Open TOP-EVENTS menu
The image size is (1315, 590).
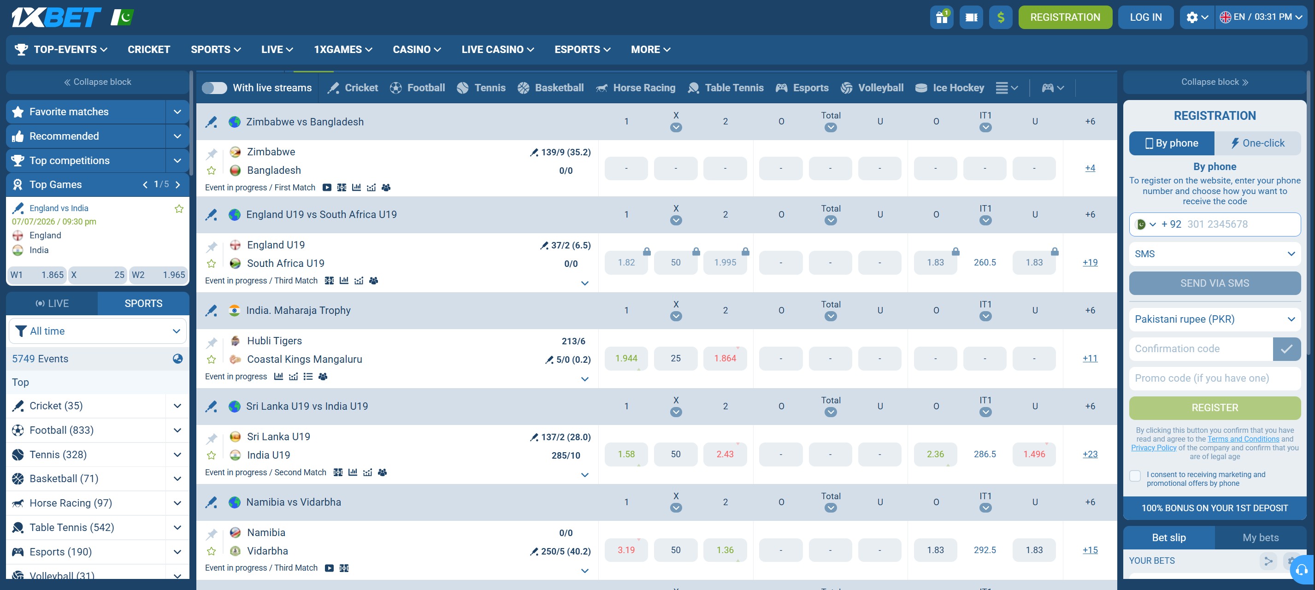point(61,49)
